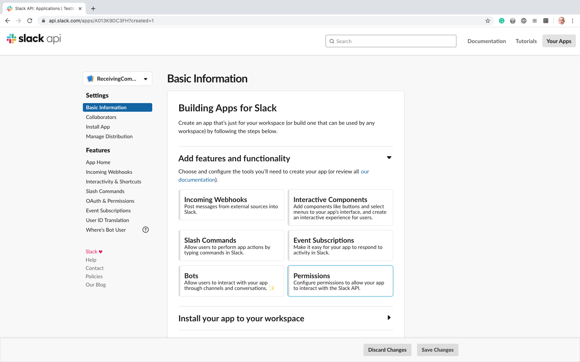Image resolution: width=580 pixels, height=362 pixels.
Task: Click the browser address bar URL
Action: click(101, 21)
